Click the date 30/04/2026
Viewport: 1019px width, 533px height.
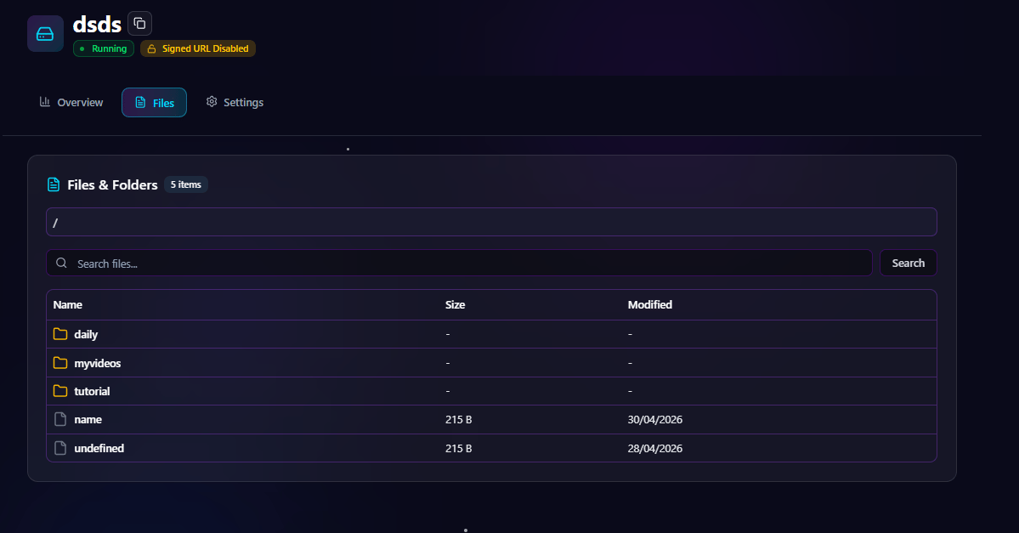(655, 420)
